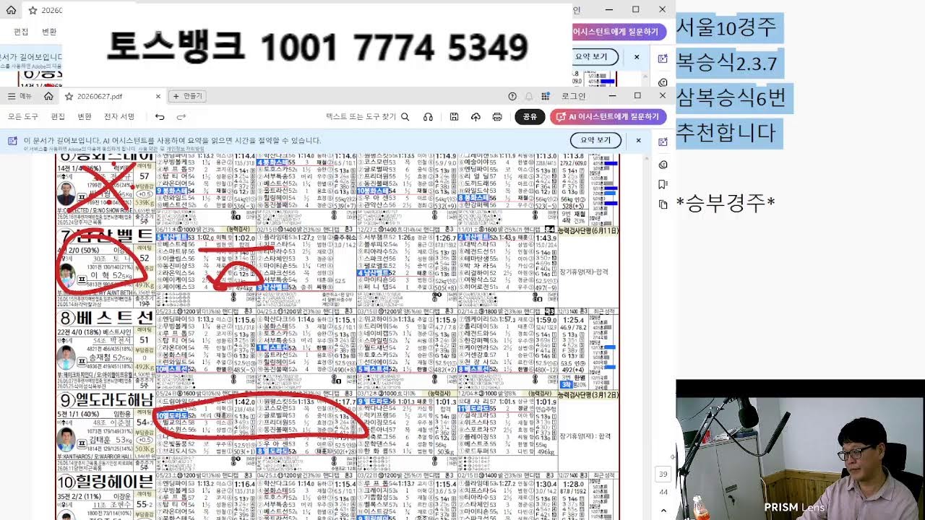Undo with the back arrow icon

160,117
